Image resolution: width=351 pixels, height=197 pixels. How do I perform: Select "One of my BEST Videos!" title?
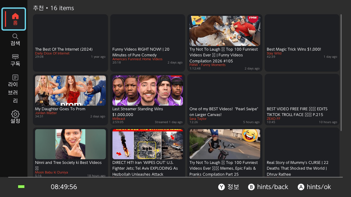[224, 112]
